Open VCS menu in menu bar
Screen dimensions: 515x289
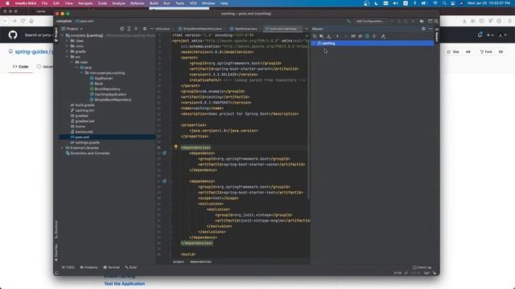(x=193, y=3)
